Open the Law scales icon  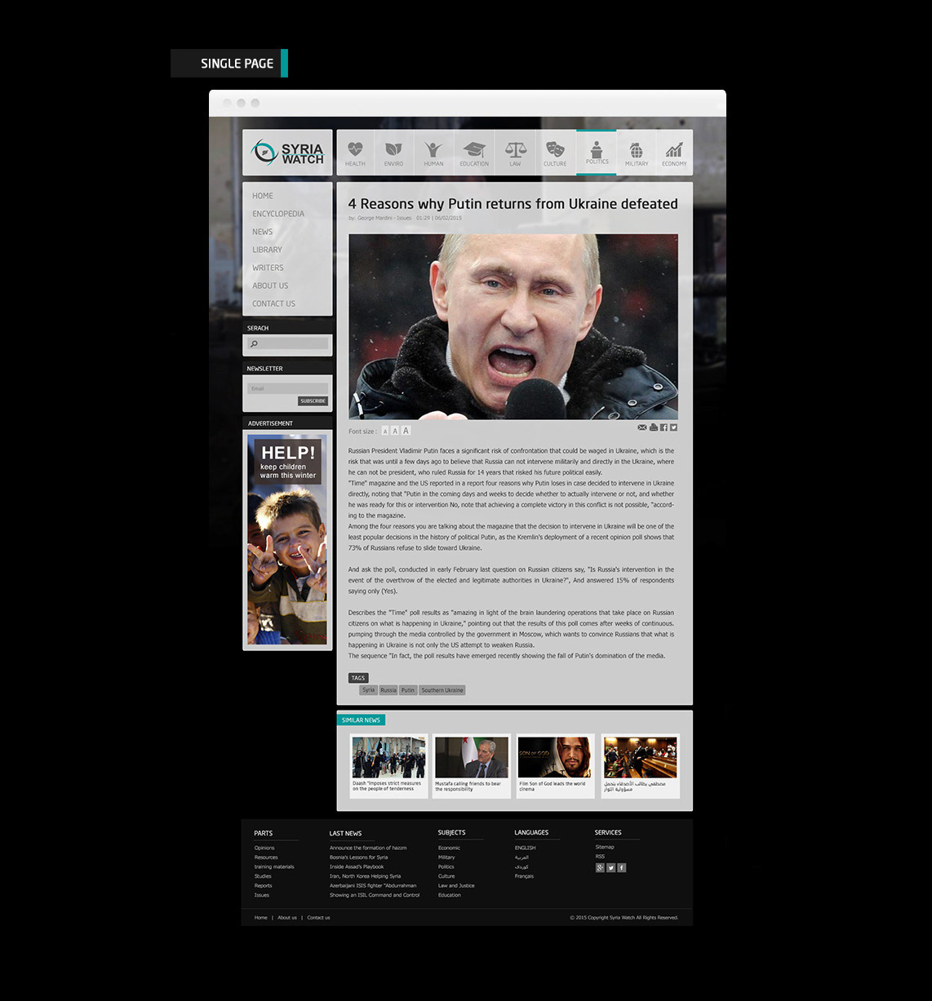(515, 153)
